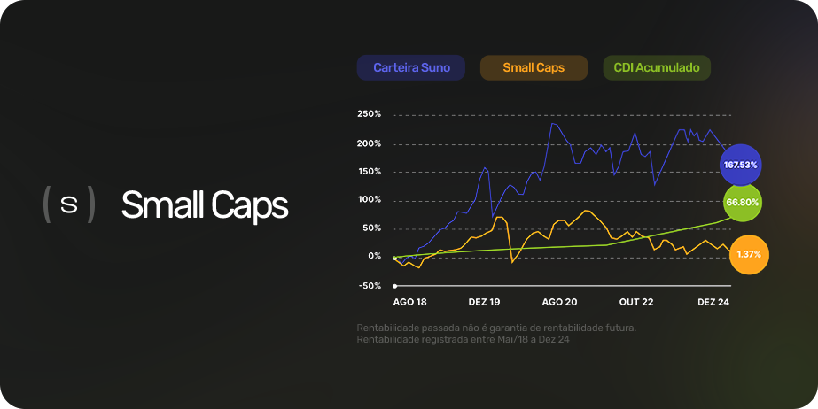The height and width of the screenshot is (409, 818).
Task: Click the 250% y-axis label
Action: (369, 114)
